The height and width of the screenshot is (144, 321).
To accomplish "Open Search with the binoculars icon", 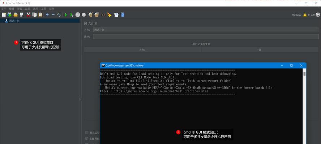I will [104, 15].
